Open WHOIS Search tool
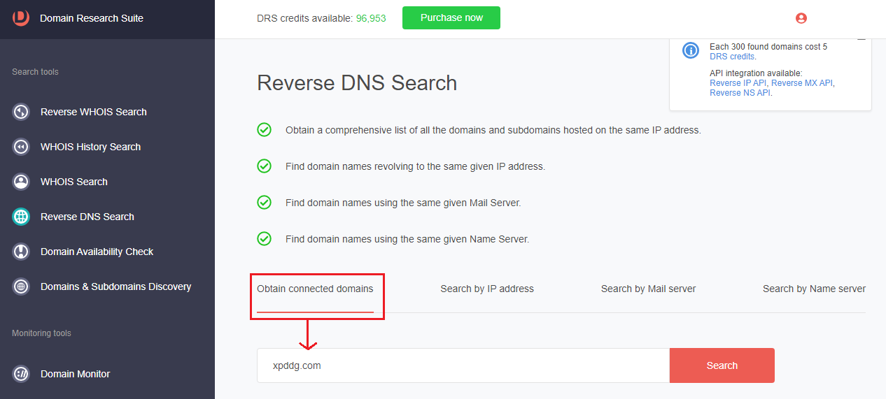Image resolution: width=886 pixels, height=399 pixels. (x=74, y=182)
